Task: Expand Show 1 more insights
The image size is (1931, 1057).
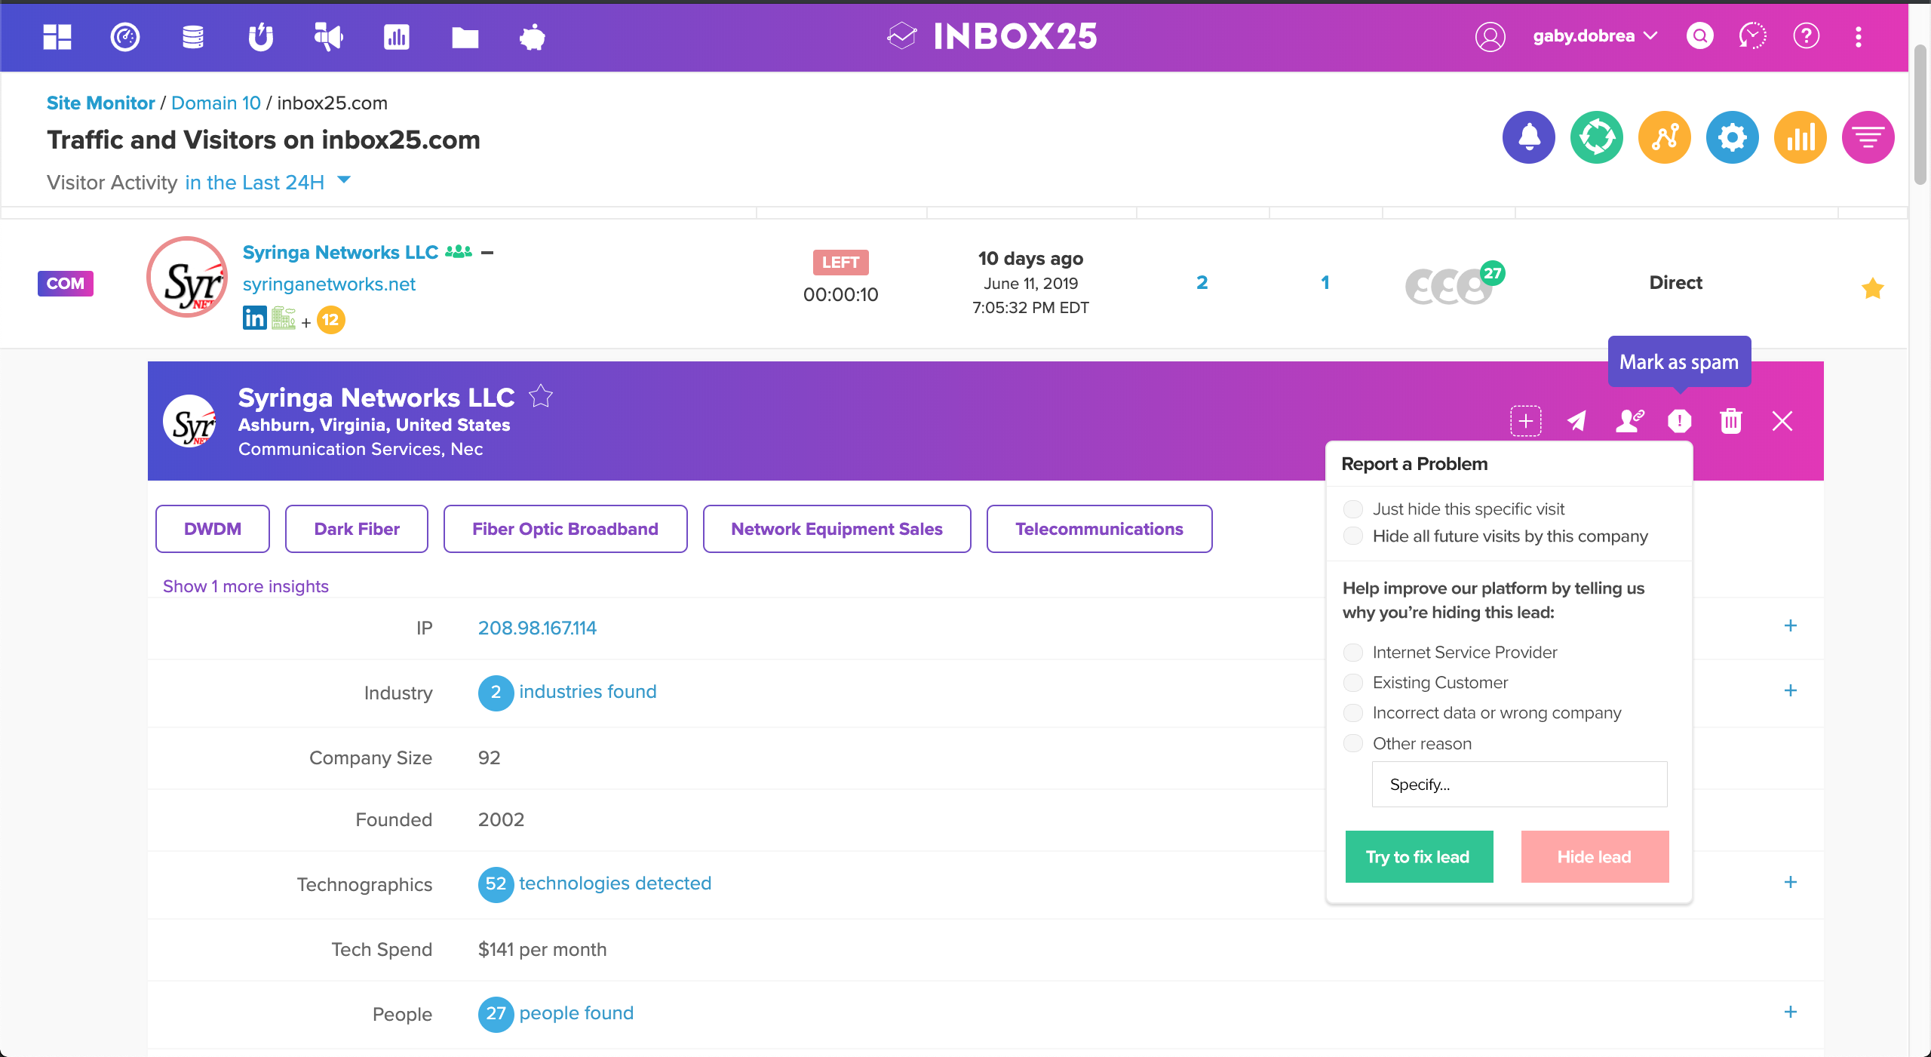Action: 246,586
